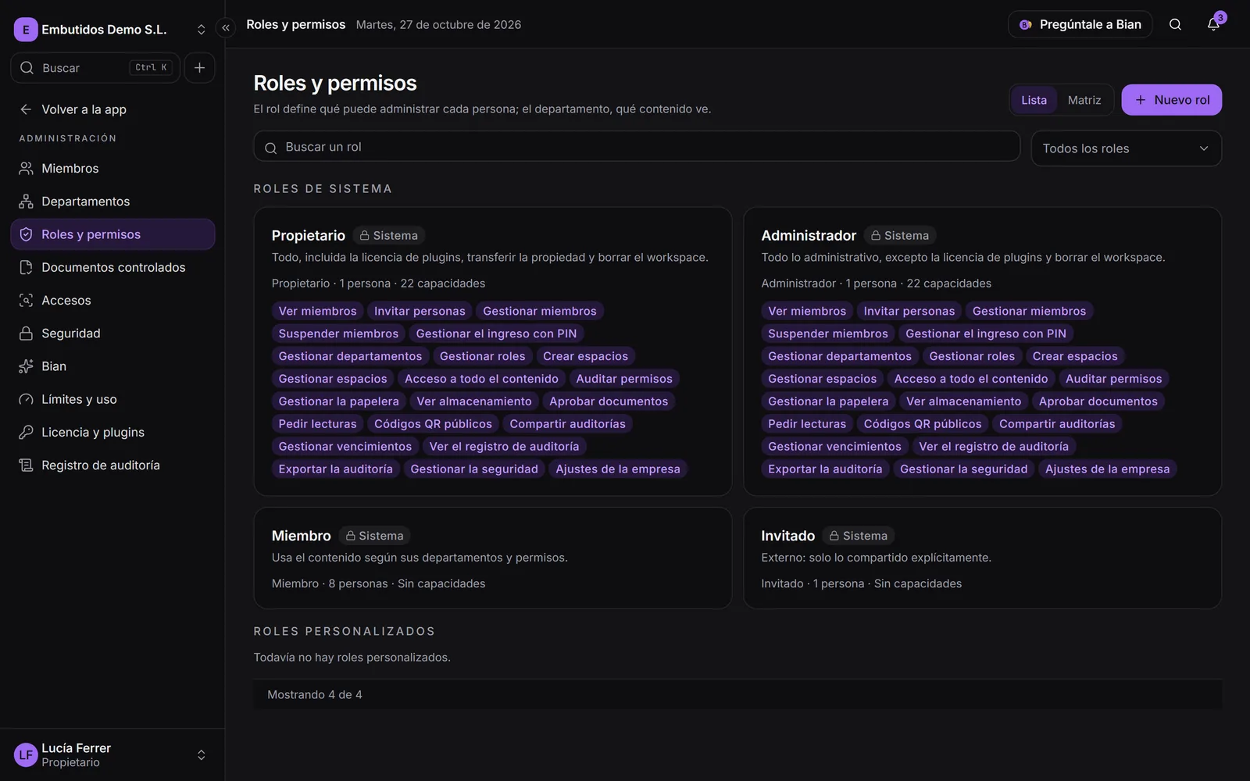Click the Licencia y plugins key icon
The height and width of the screenshot is (781, 1250).
tap(26, 432)
